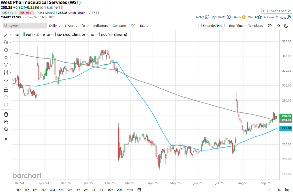This screenshot has width=293, height=192.
Task: Select the arrow annotation tool
Action: (x=6, y=57)
